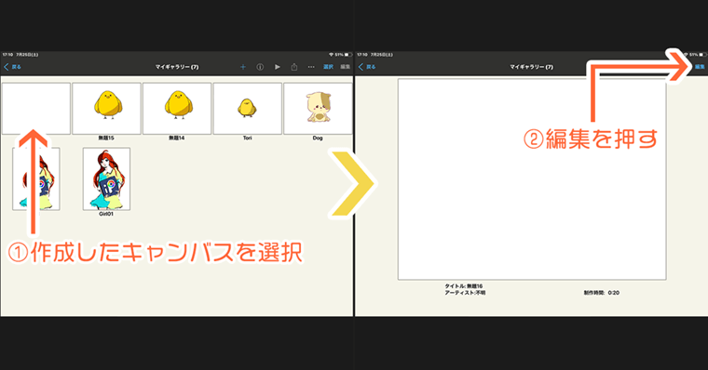708x370 pixels.
Task: Click the Girl01 caption text
Action: pos(106,214)
